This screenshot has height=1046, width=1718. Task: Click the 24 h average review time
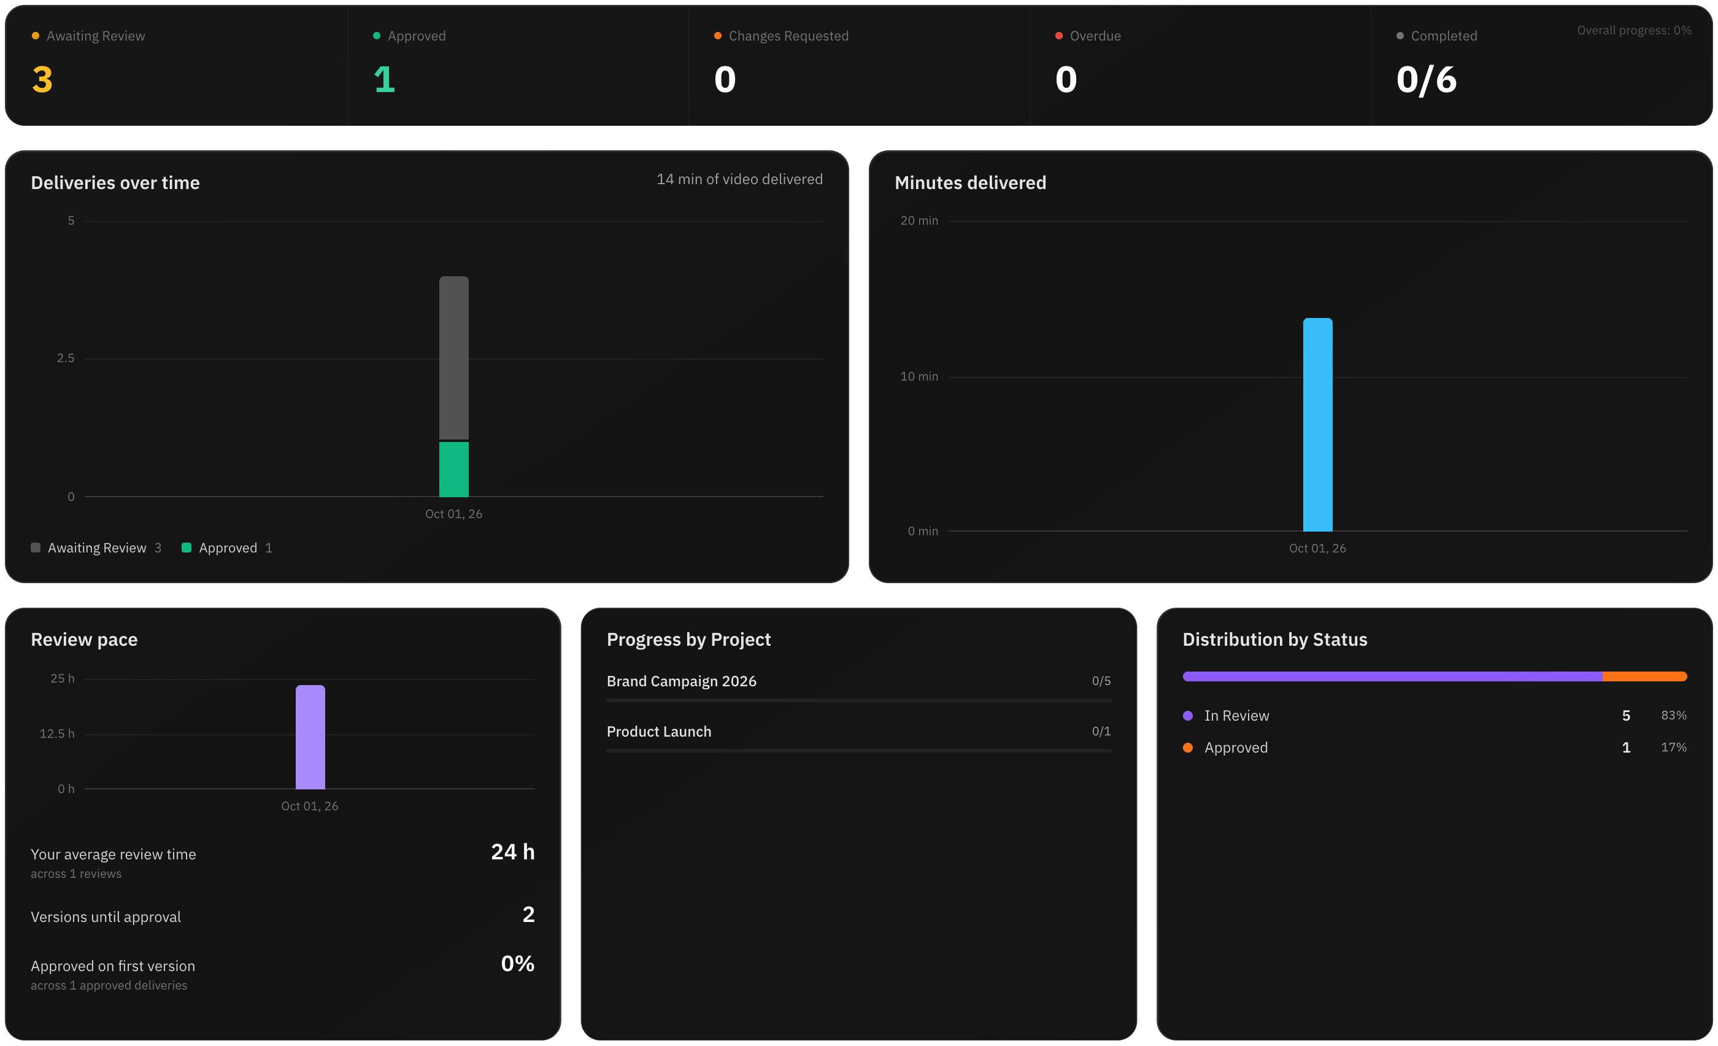(x=512, y=852)
